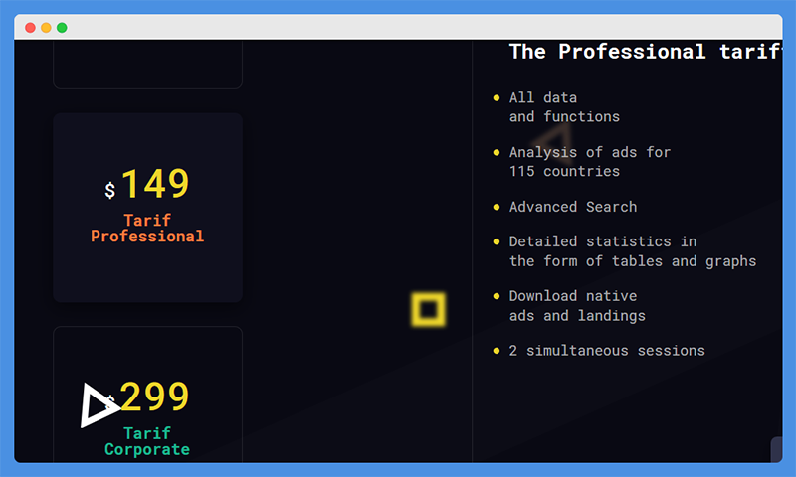This screenshot has height=477, width=796.
Task: Minimize the window with the yellow button
Action: (x=46, y=28)
